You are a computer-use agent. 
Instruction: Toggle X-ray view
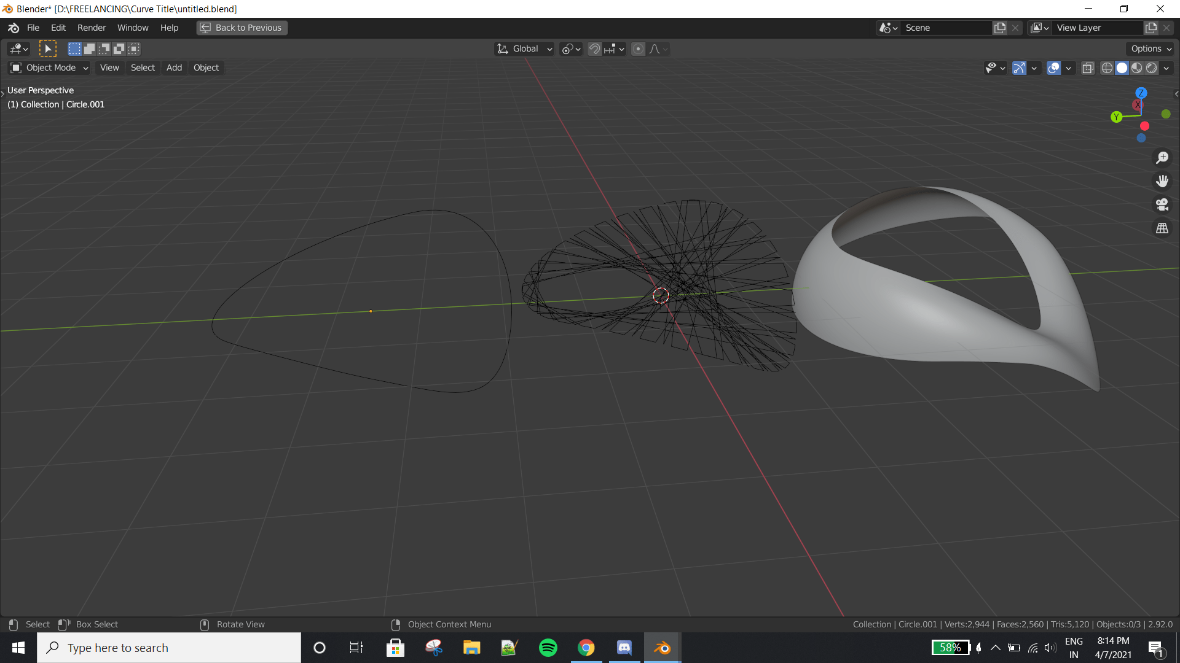click(1088, 68)
